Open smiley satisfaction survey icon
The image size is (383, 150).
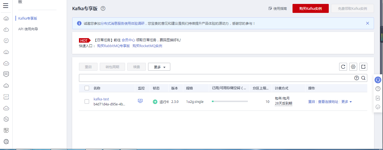(378, 107)
